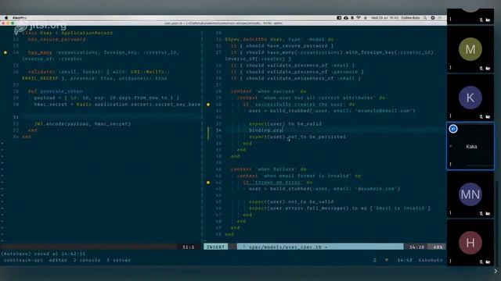Viewport: 501px width, 281px height.
Task: Click the gutter dot at 'successfully creates the user'
Action: click(x=208, y=105)
